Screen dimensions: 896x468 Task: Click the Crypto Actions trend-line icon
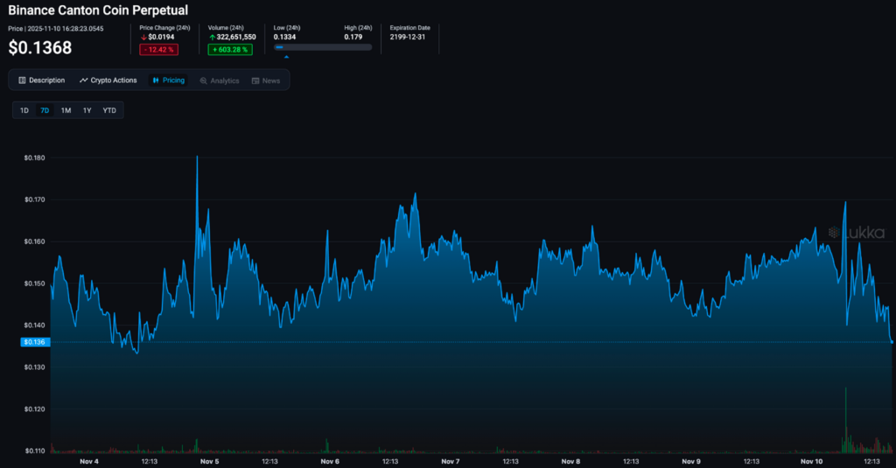pyautogui.click(x=83, y=80)
